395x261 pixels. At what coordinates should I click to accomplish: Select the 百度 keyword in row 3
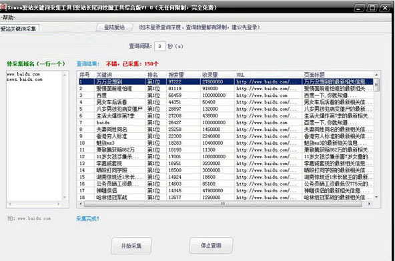click(x=101, y=95)
